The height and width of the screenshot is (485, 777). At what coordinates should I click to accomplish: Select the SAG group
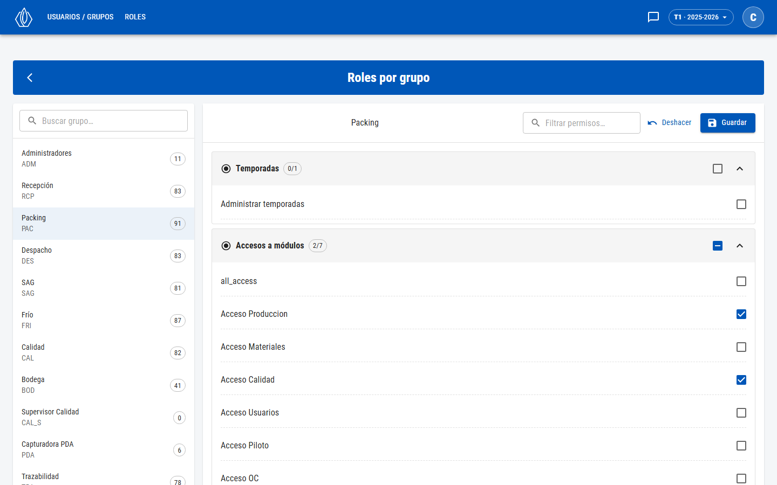pos(104,288)
